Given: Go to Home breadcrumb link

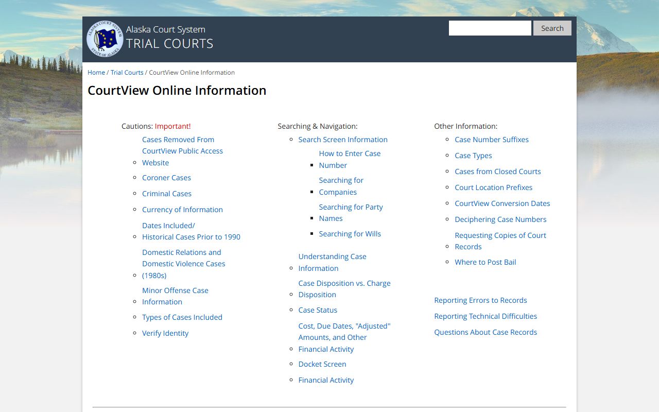Looking at the screenshot, I should coord(96,73).
